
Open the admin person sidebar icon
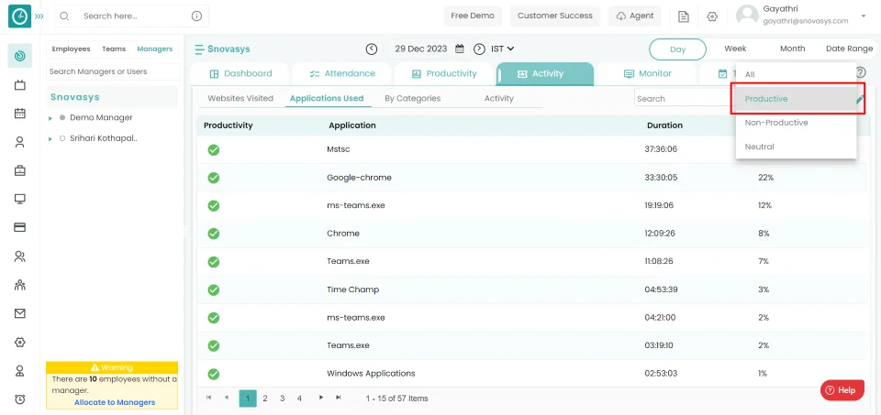pos(19,371)
